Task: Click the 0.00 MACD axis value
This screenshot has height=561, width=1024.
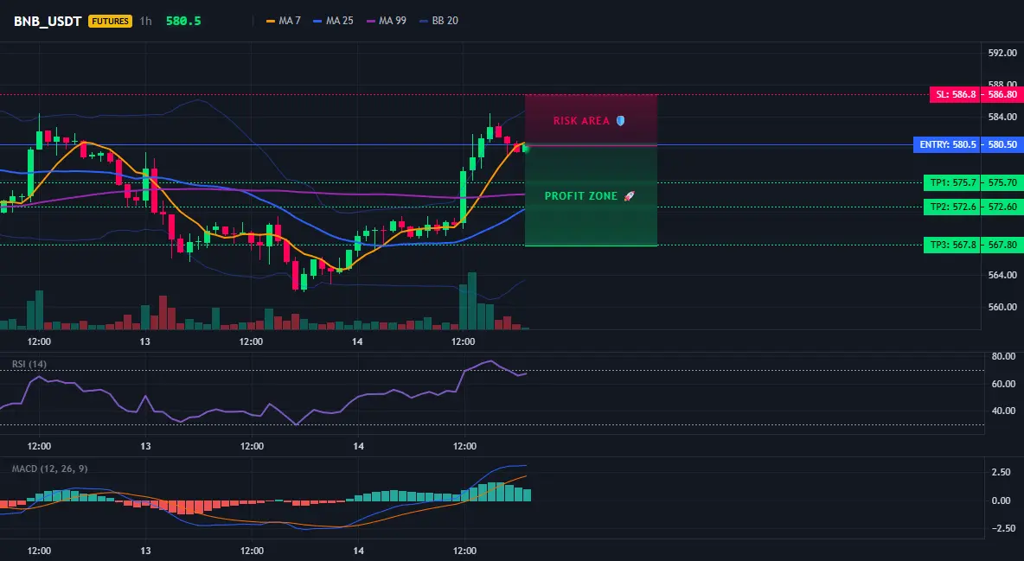Action: pyautogui.click(x=1002, y=500)
